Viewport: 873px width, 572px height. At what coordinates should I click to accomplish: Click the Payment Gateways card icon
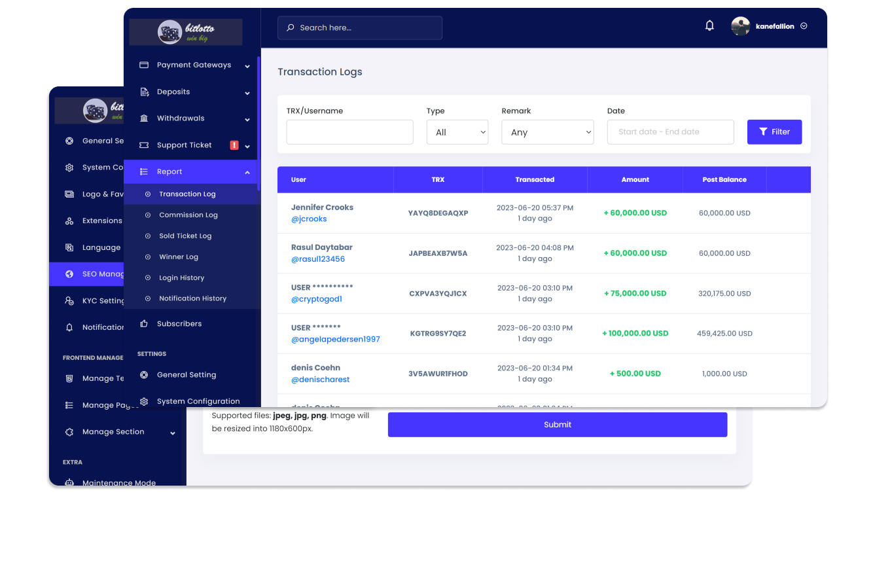[144, 65]
